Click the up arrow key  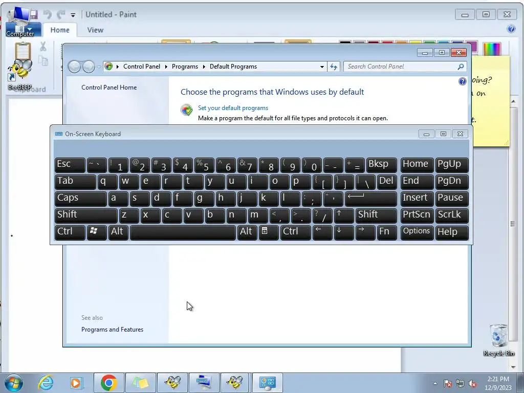[344, 215]
